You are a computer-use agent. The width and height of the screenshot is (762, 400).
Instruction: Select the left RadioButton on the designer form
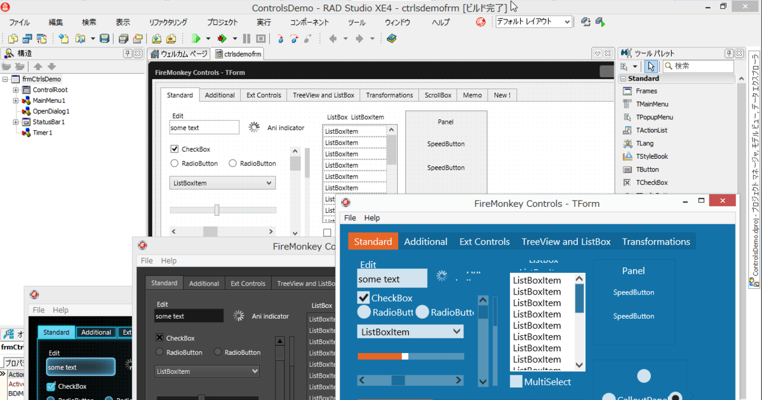(173, 163)
